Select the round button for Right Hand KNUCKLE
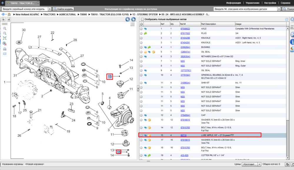Viewport: 294px width, 170px height. pos(141,38)
